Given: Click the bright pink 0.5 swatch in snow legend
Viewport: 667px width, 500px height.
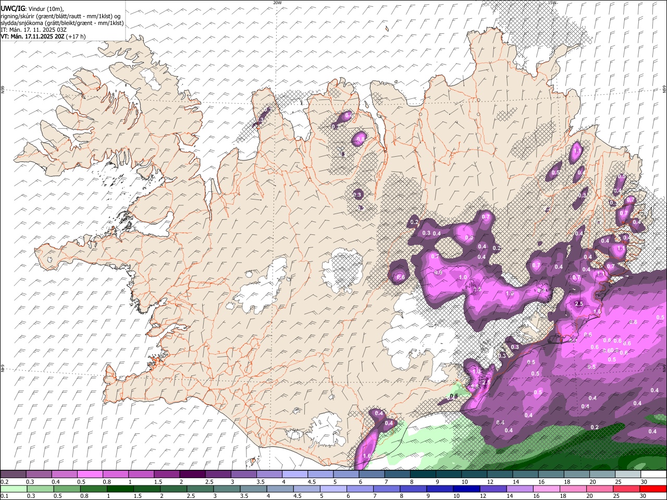Looking at the screenshot, I should pyautogui.click(x=90, y=474).
